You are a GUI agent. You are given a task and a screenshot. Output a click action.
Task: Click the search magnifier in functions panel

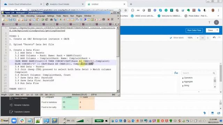[214, 73]
